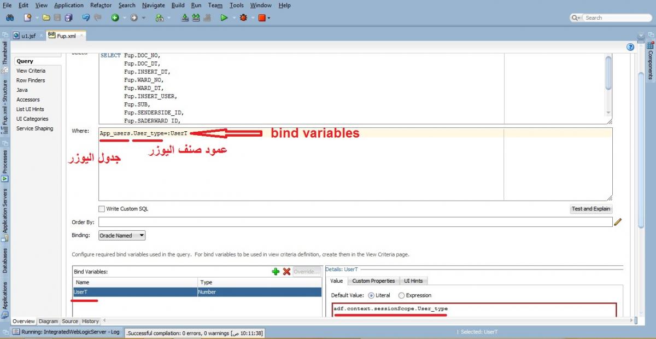Click the green Run play icon
Screen dimensions: 656x339
coord(224,17)
